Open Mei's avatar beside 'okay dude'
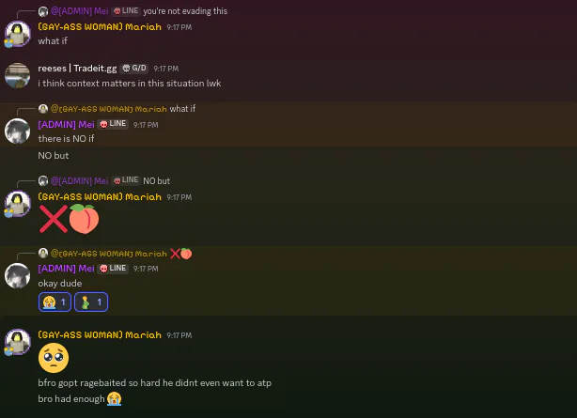577x418 pixels. pyautogui.click(x=17, y=275)
